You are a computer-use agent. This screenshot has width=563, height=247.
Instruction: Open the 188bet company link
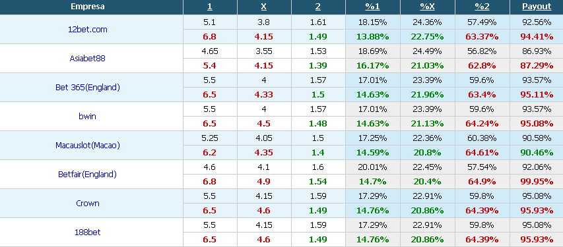click(88, 233)
